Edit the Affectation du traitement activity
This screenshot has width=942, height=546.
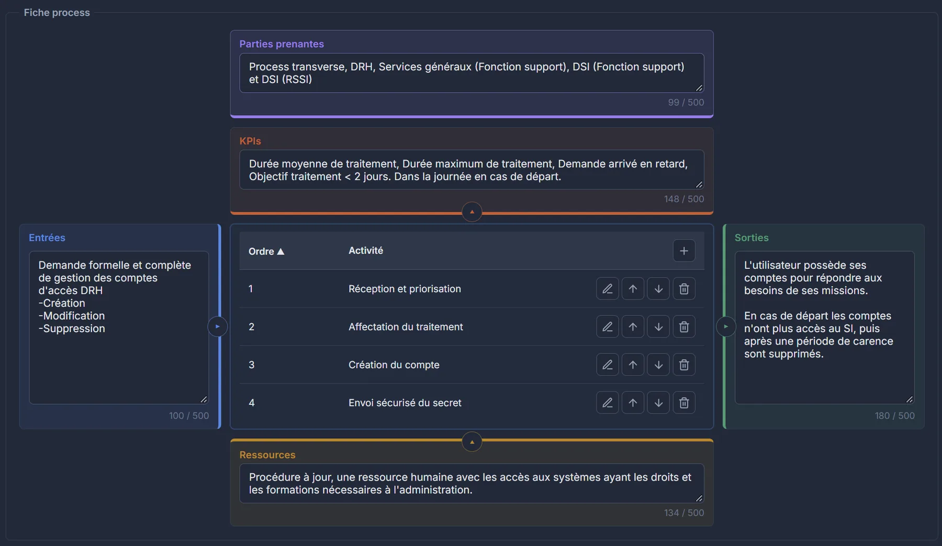607,327
